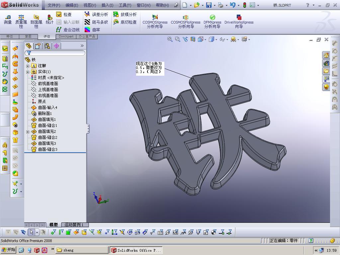The height and width of the screenshot is (255, 340).
Task: Expand the 曲面填充2 feature node
Action: pyautogui.click(x=28, y=132)
